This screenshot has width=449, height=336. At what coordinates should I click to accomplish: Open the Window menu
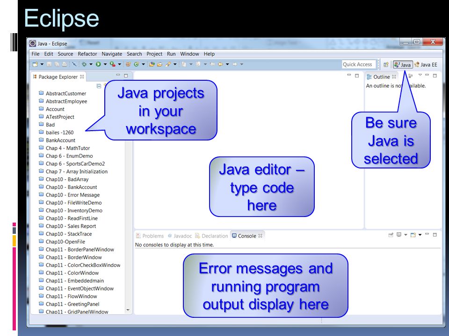coord(189,54)
